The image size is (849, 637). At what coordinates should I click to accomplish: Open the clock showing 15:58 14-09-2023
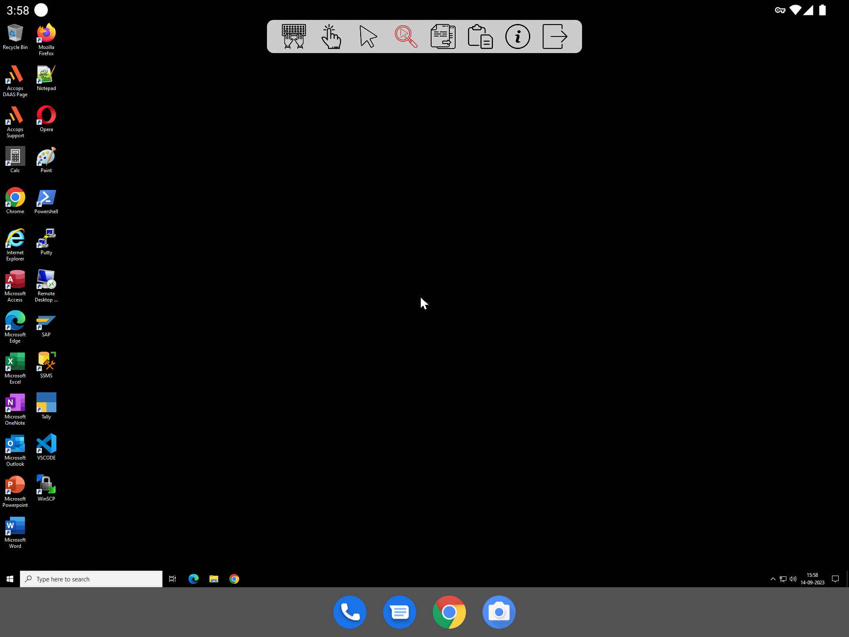tap(813, 579)
